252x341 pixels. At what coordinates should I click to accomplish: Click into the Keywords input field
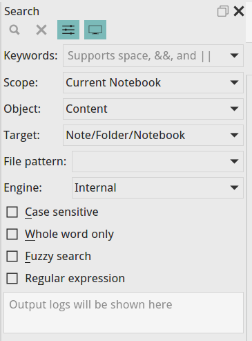pyautogui.click(x=145, y=56)
